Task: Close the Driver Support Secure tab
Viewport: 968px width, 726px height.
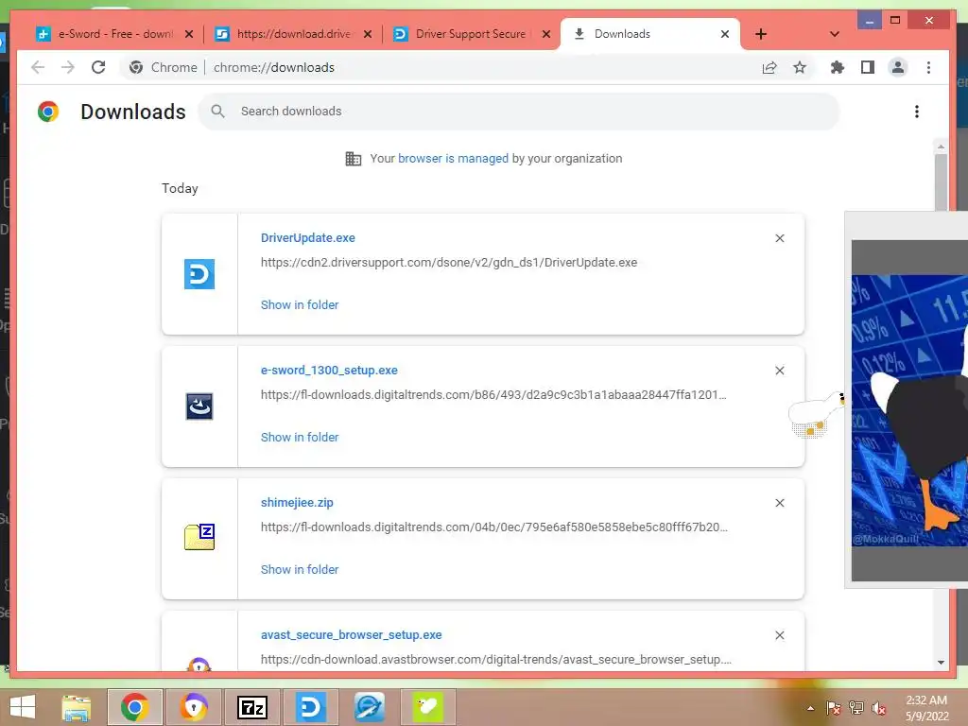Action: coord(546,34)
